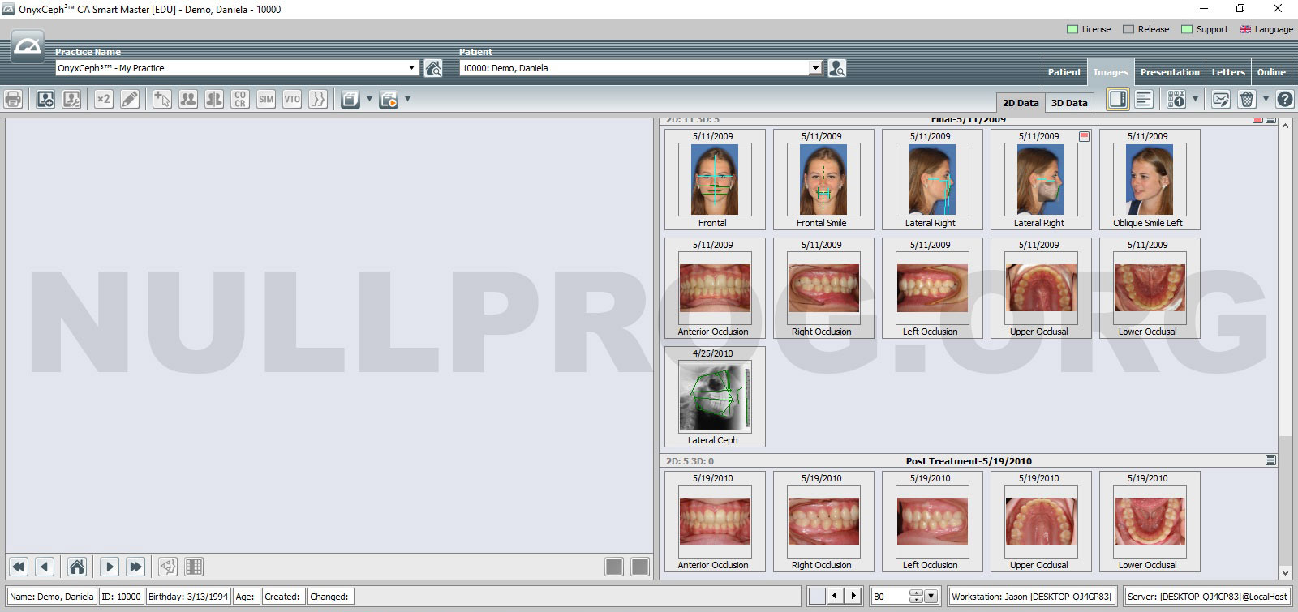Switch to the 3D Data tab
The height and width of the screenshot is (612, 1298).
1068,103
